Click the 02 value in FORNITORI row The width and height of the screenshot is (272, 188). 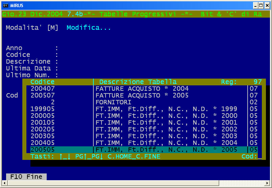pos(253,102)
